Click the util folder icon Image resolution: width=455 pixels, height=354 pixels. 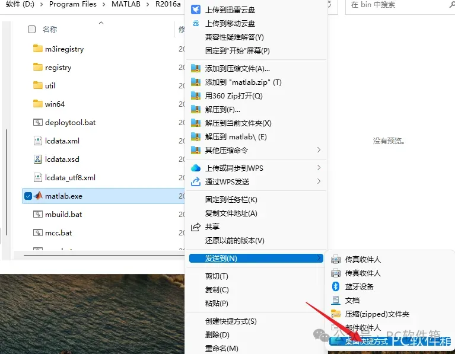pos(38,85)
